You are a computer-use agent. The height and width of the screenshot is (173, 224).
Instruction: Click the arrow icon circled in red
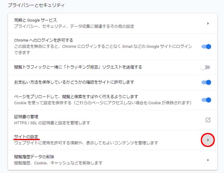click(x=208, y=140)
